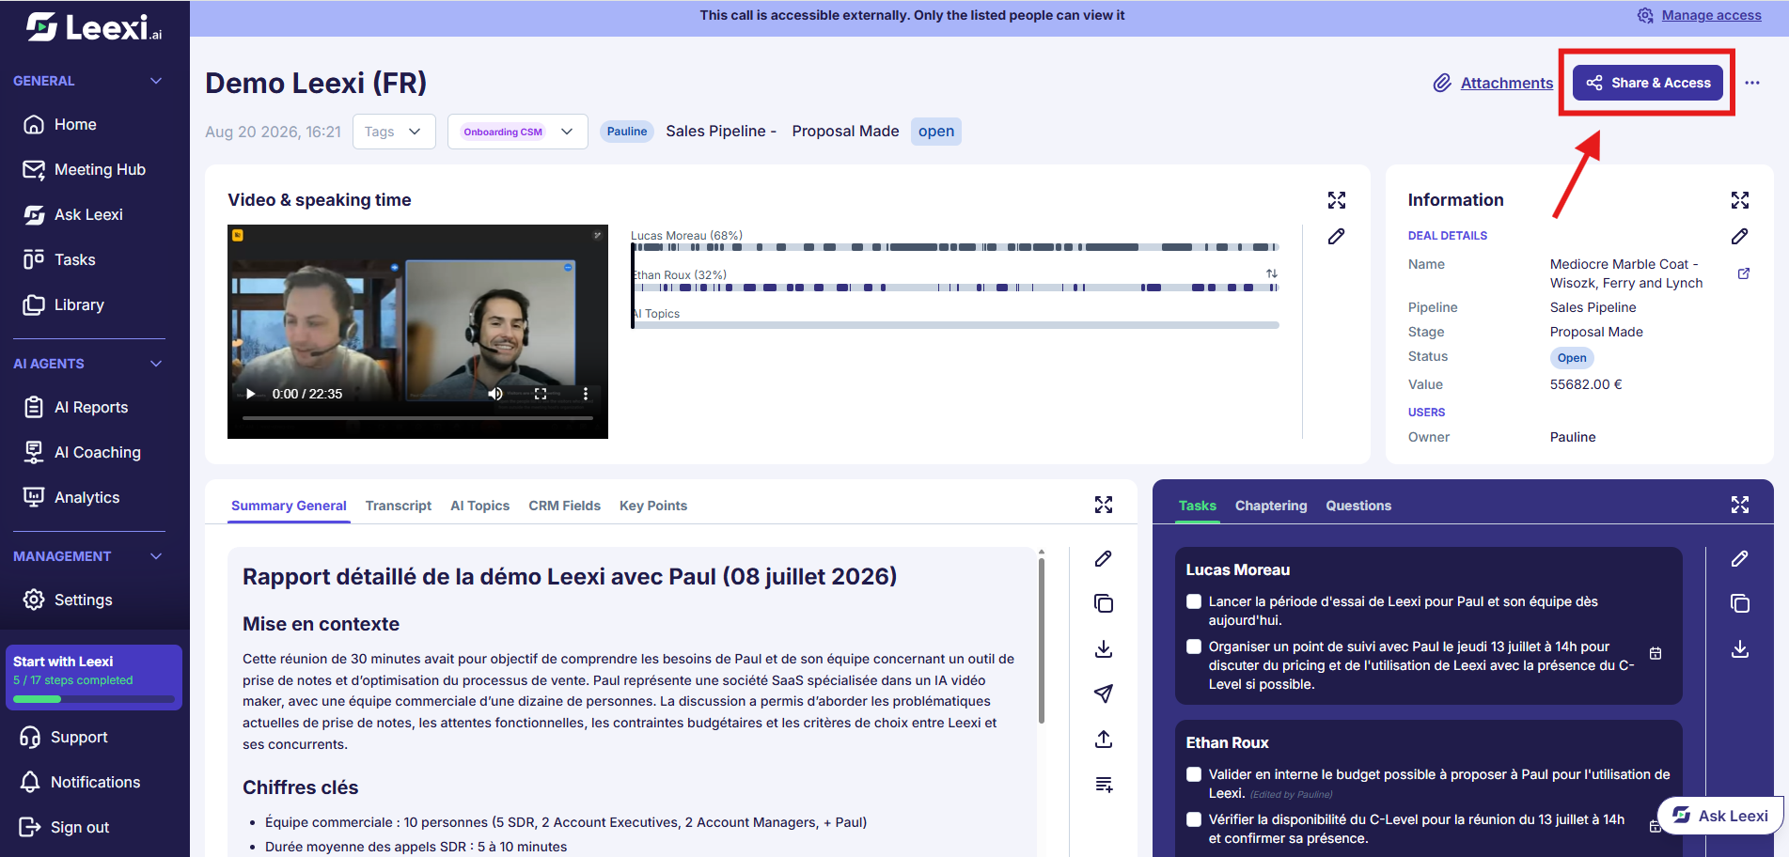
Task: Click the AI Topics timeline bar
Action: click(955, 325)
